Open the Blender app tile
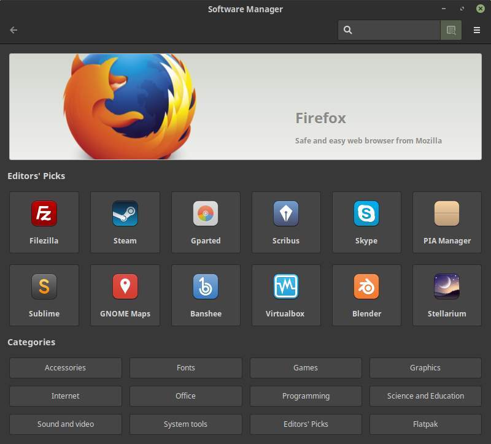The width and height of the screenshot is (491, 444). point(366,295)
